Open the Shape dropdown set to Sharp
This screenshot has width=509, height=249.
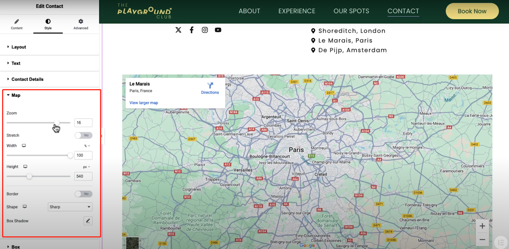[x=70, y=207]
